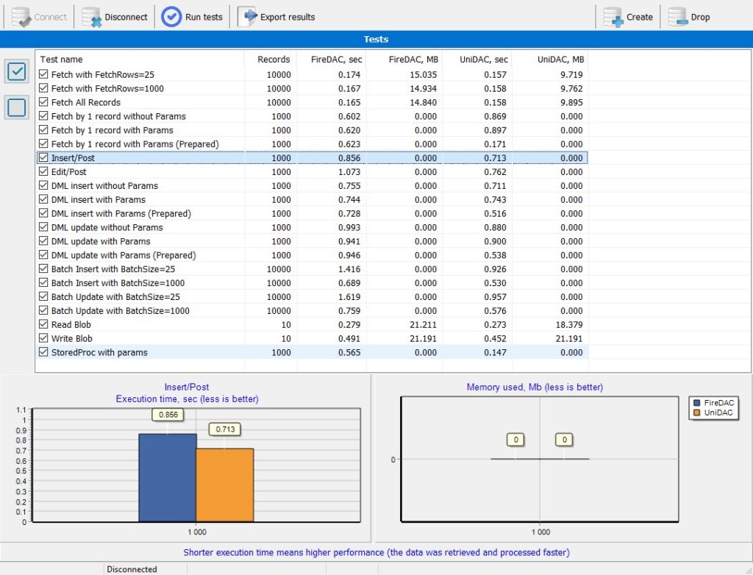Screen dimensions: 753x575
Task: Toggle the Read Blob test checkbox
Action: point(43,325)
